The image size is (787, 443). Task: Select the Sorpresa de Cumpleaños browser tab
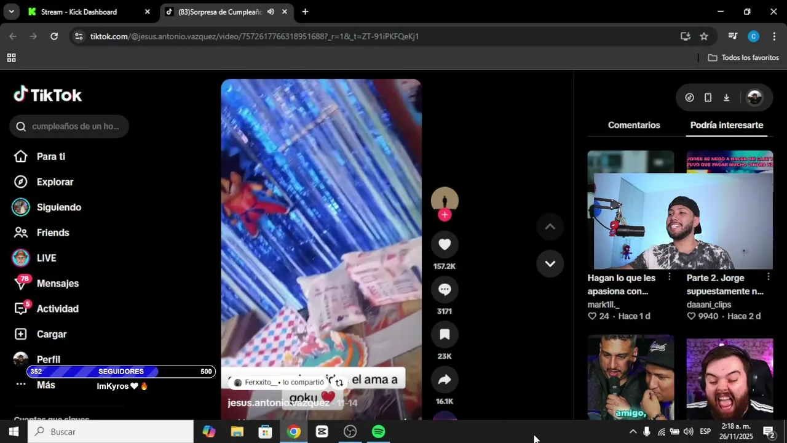coord(219,12)
